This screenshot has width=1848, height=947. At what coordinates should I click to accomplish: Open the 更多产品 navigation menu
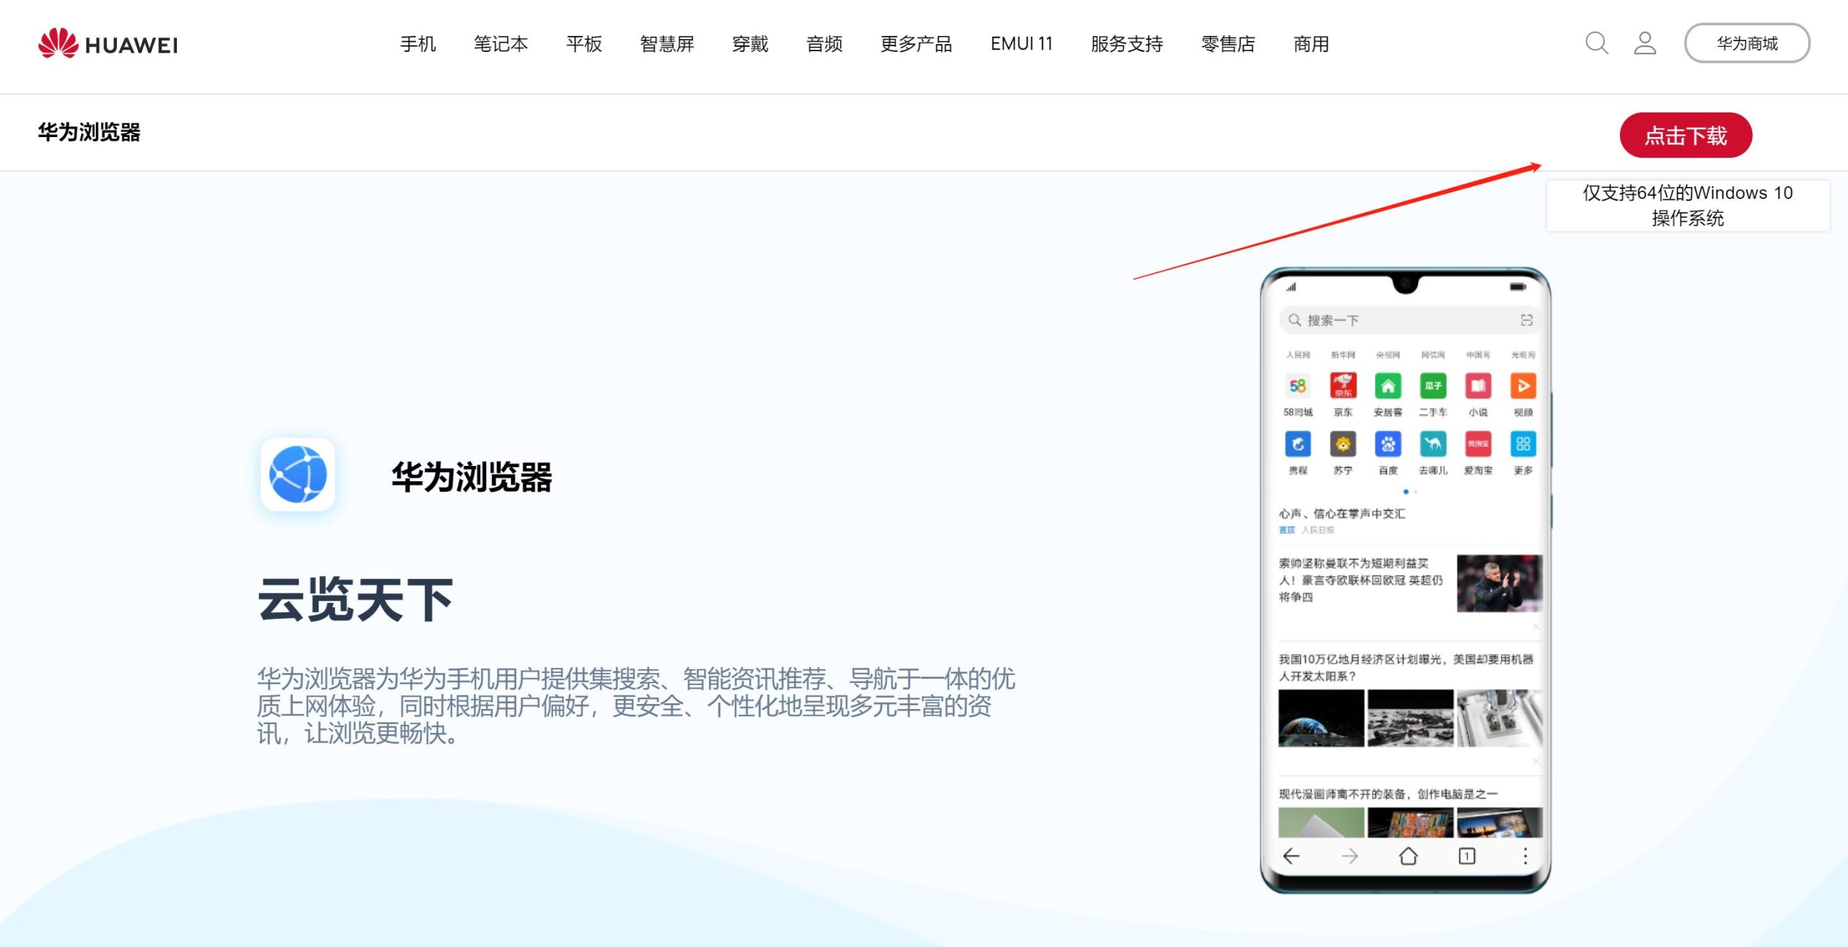(x=916, y=44)
